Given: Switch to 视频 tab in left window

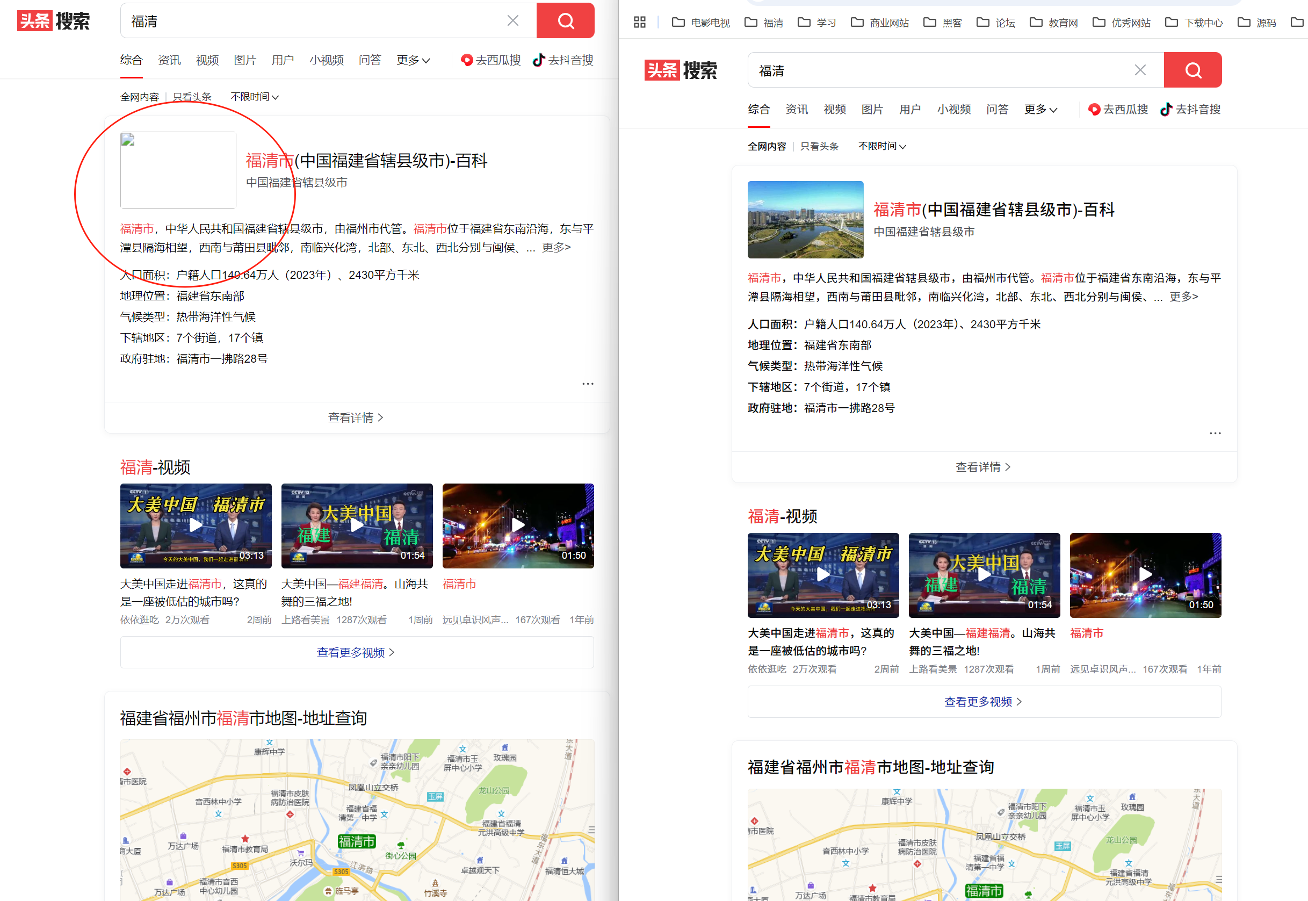Looking at the screenshot, I should pos(207,60).
